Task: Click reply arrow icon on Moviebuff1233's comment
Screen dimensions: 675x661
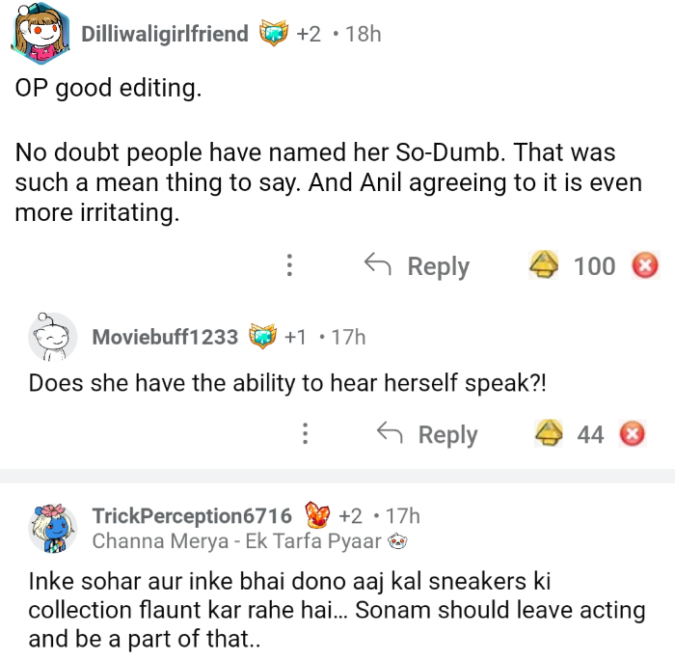Action: (x=388, y=434)
